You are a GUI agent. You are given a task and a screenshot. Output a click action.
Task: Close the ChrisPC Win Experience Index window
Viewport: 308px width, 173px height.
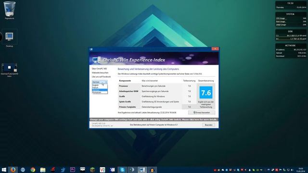click(215, 49)
